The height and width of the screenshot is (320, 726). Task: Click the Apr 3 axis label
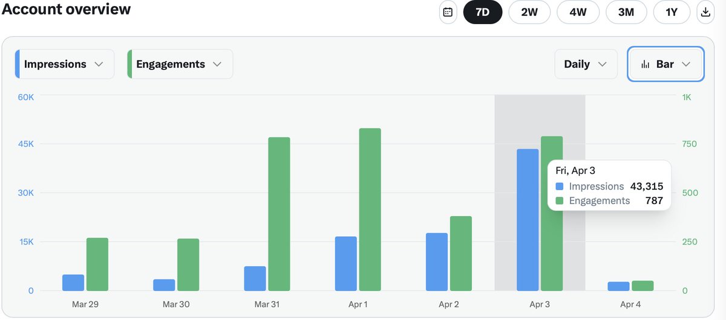point(540,304)
